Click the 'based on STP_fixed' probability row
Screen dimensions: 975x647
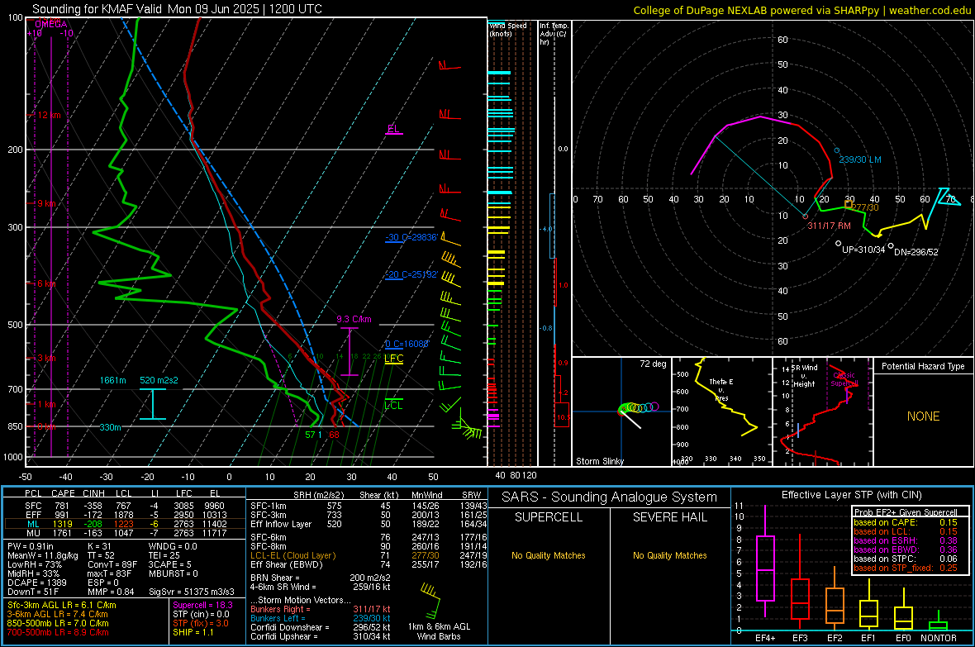906,568
